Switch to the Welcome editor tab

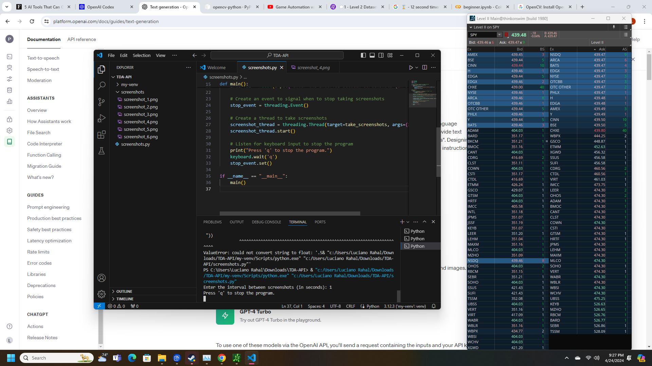coord(216,67)
